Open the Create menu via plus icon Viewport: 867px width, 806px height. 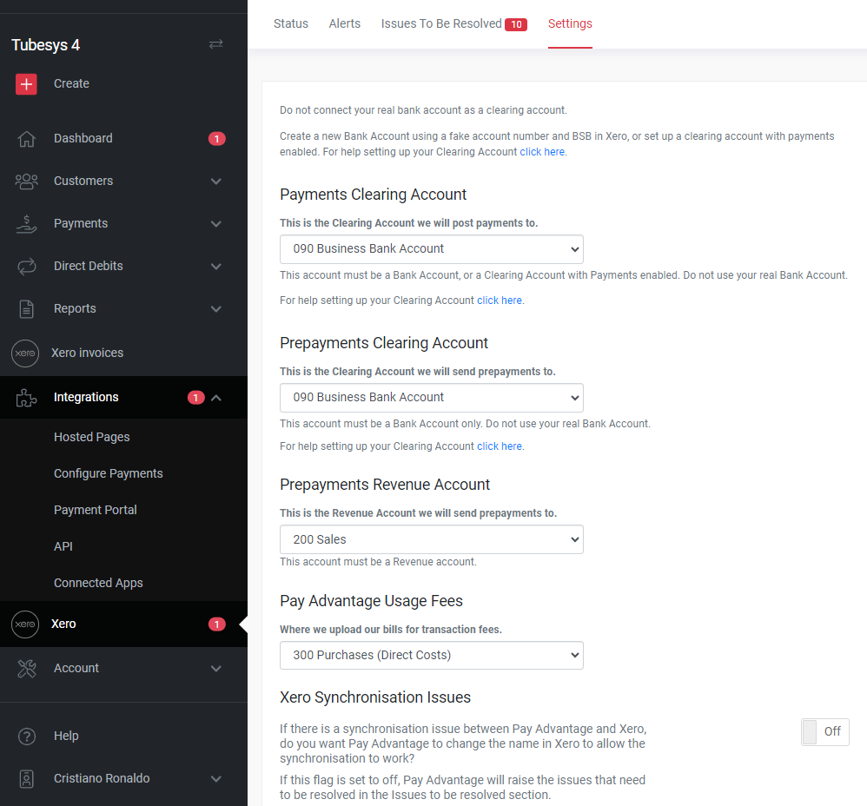(25, 83)
